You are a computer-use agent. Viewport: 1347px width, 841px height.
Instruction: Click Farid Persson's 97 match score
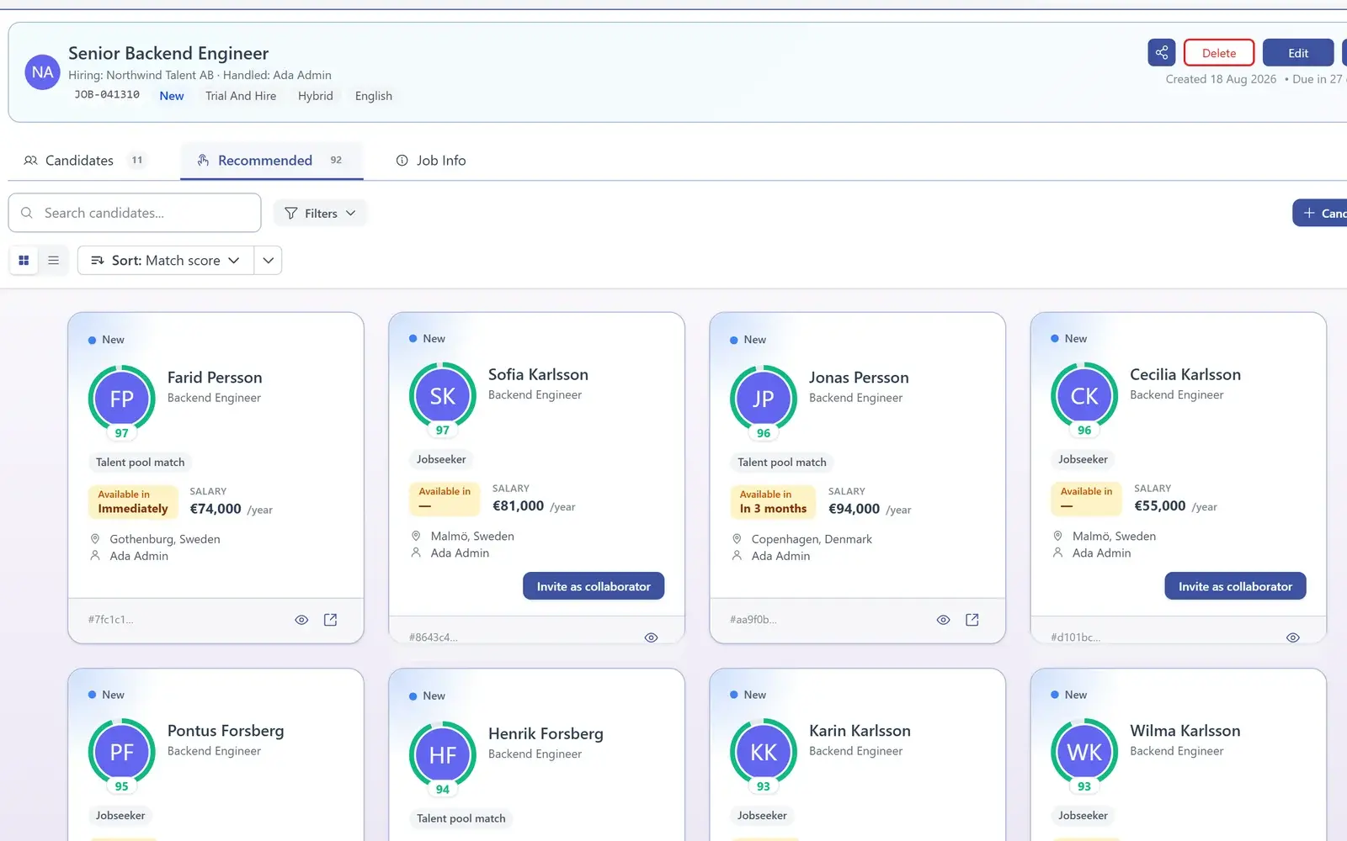(x=122, y=433)
